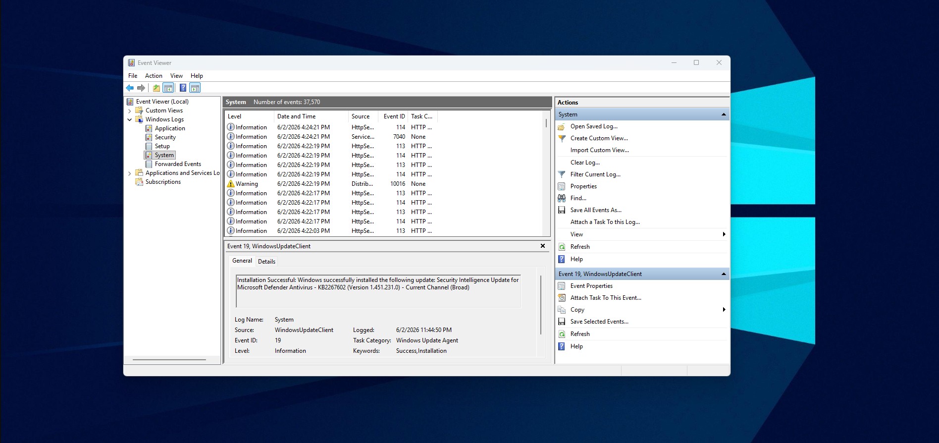This screenshot has width=939, height=443.
Task: Click the Event Properties icon
Action: 562,286
